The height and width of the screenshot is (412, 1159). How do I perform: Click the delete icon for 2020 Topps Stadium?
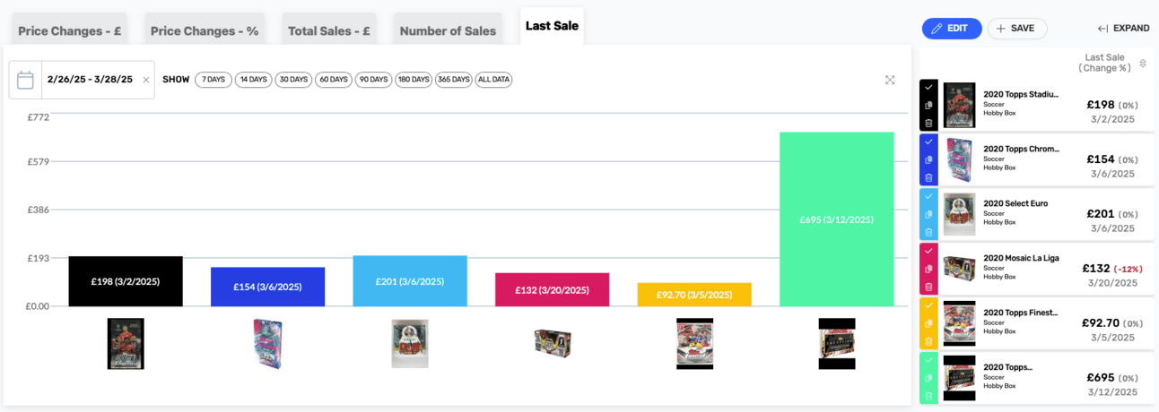[x=928, y=124]
